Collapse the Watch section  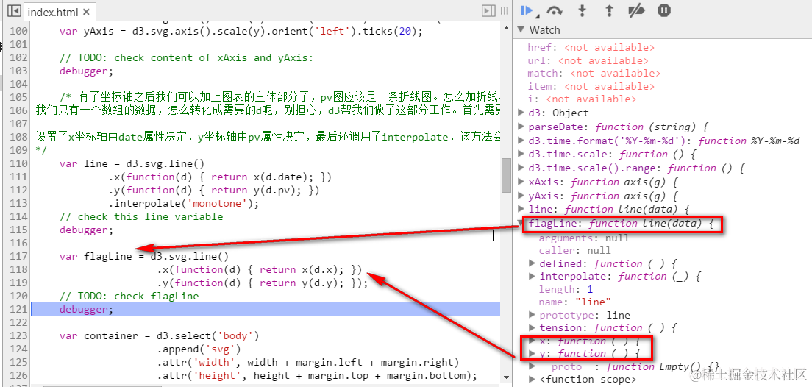[x=521, y=30]
